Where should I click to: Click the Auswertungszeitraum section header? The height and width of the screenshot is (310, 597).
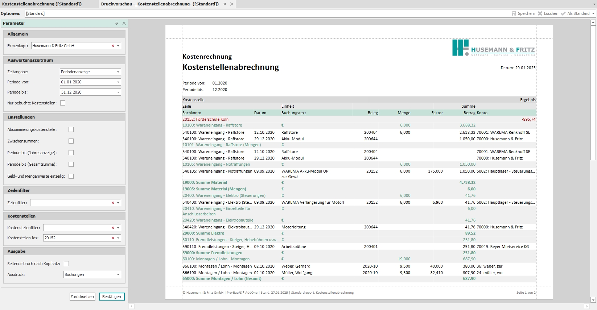(x=64, y=60)
